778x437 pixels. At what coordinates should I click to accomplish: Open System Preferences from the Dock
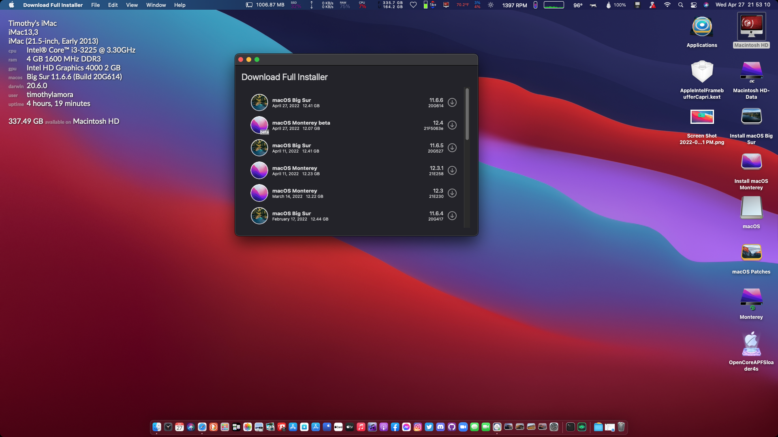tap(554, 427)
